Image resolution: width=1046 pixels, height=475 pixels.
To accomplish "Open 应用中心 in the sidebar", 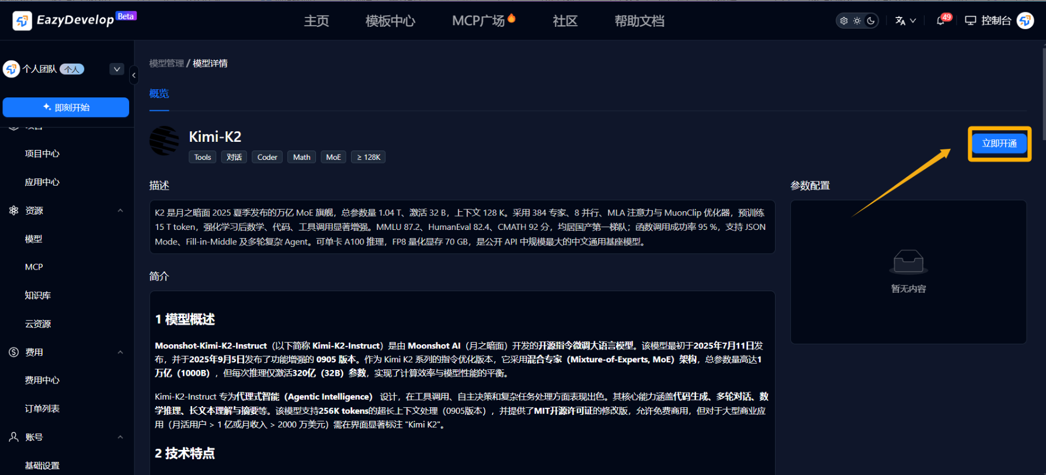I will point(42,182).
